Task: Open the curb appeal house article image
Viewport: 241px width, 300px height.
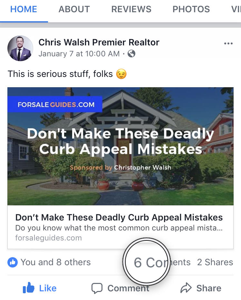Action: click(120, 146)
